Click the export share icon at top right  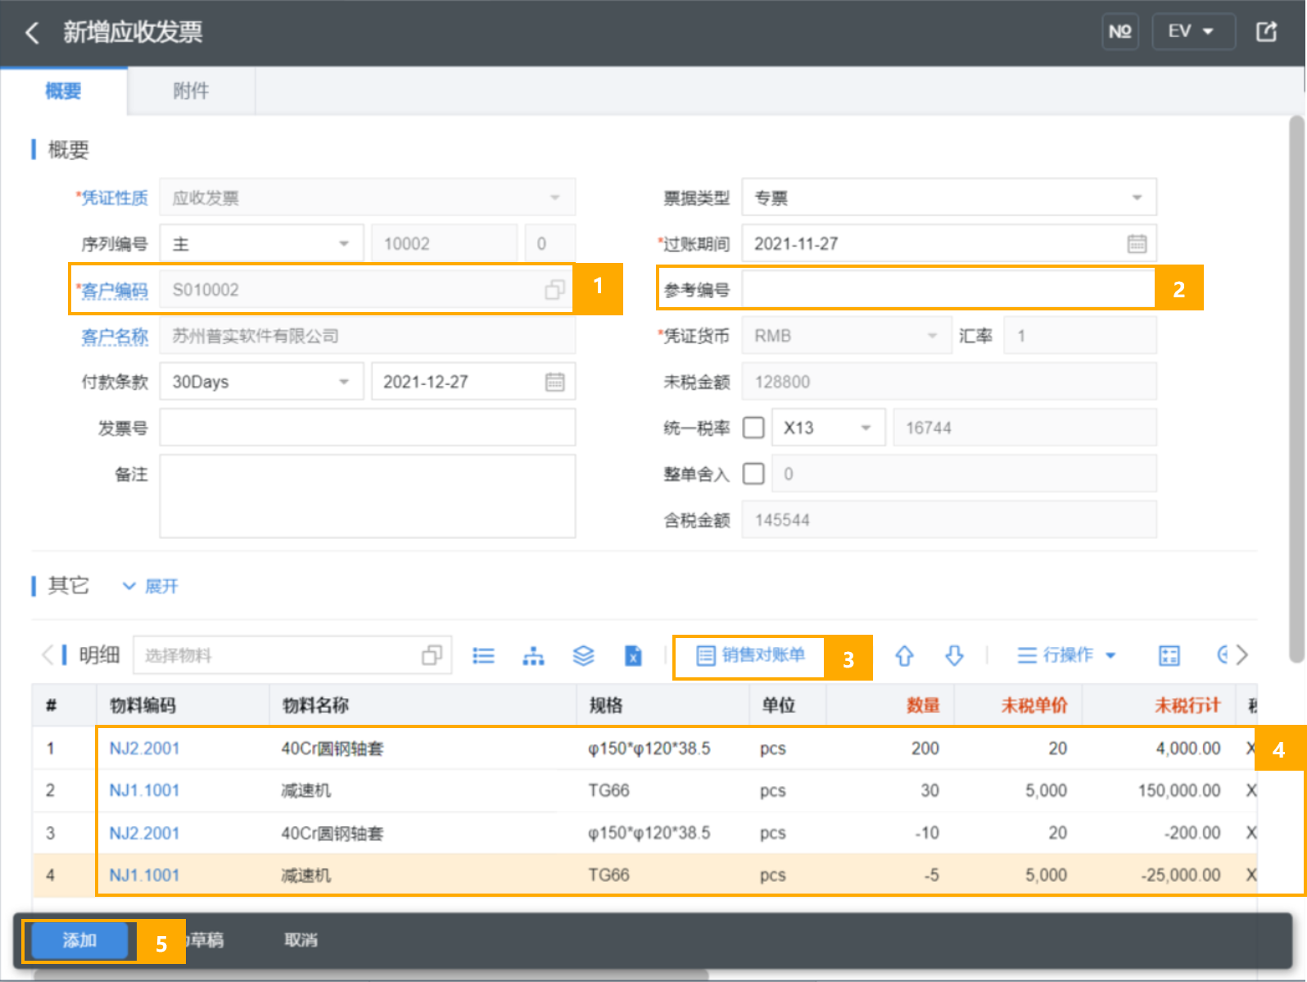pyautogui.click(x=1266, y=32)
